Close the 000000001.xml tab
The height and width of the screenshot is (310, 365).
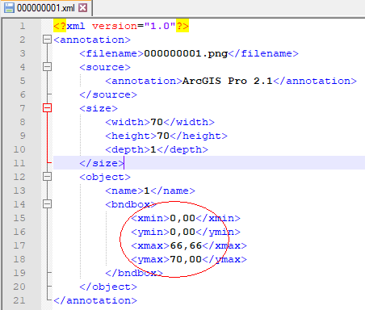coord(83,8)
